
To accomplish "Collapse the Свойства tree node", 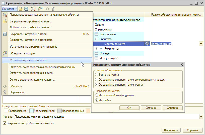I will pos(96,39).
